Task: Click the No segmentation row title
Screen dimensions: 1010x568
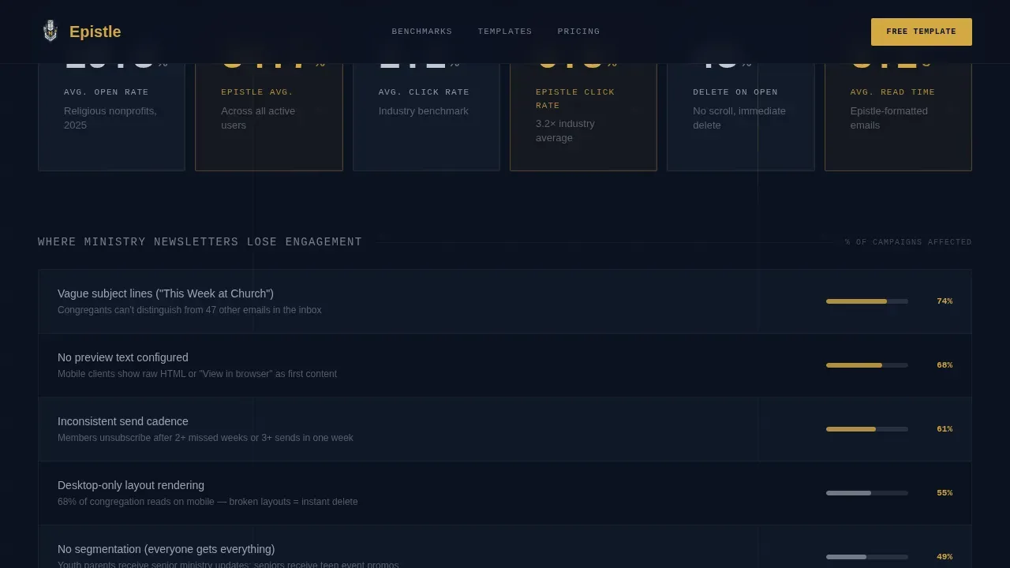Action: pos(166,549)
